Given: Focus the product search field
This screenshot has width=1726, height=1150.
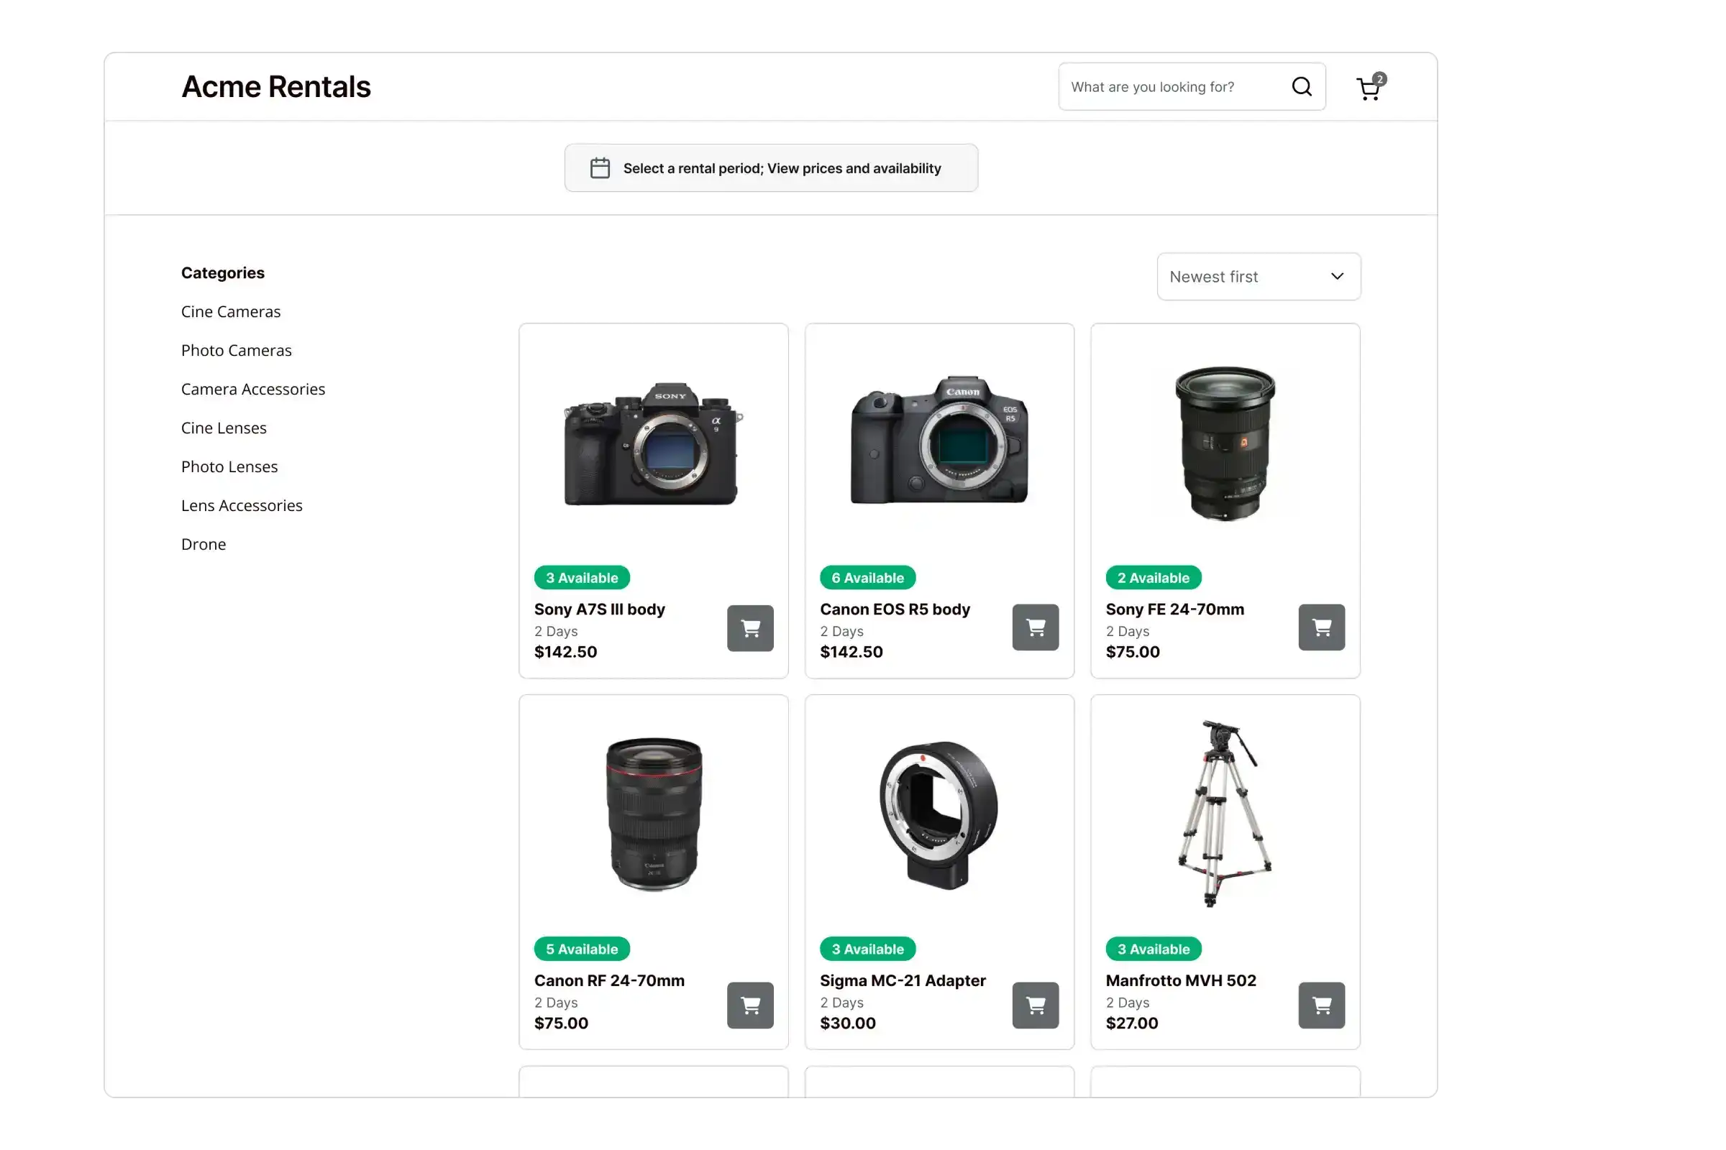Looking at the screenshot, I should 1171,86.
